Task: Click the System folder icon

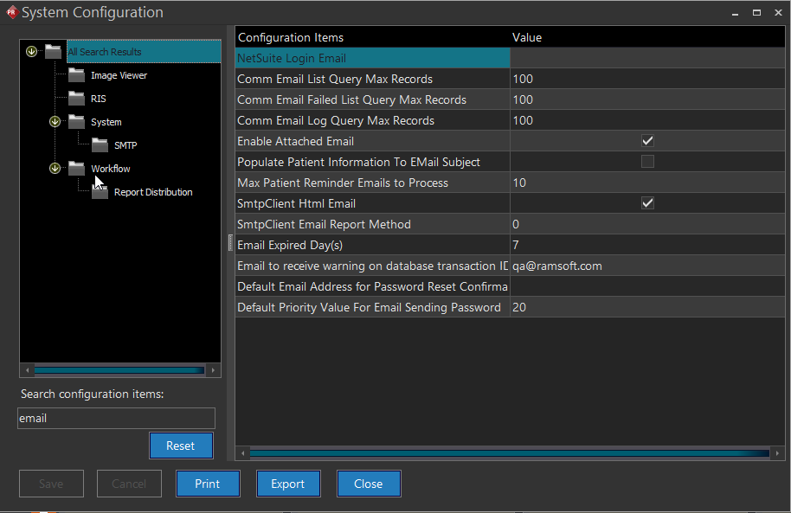Action: point(76,122)
